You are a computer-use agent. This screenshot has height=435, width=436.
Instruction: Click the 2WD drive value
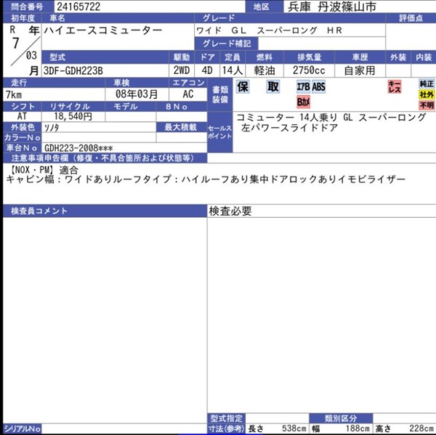pyautogui.click(x=182, y=70)
